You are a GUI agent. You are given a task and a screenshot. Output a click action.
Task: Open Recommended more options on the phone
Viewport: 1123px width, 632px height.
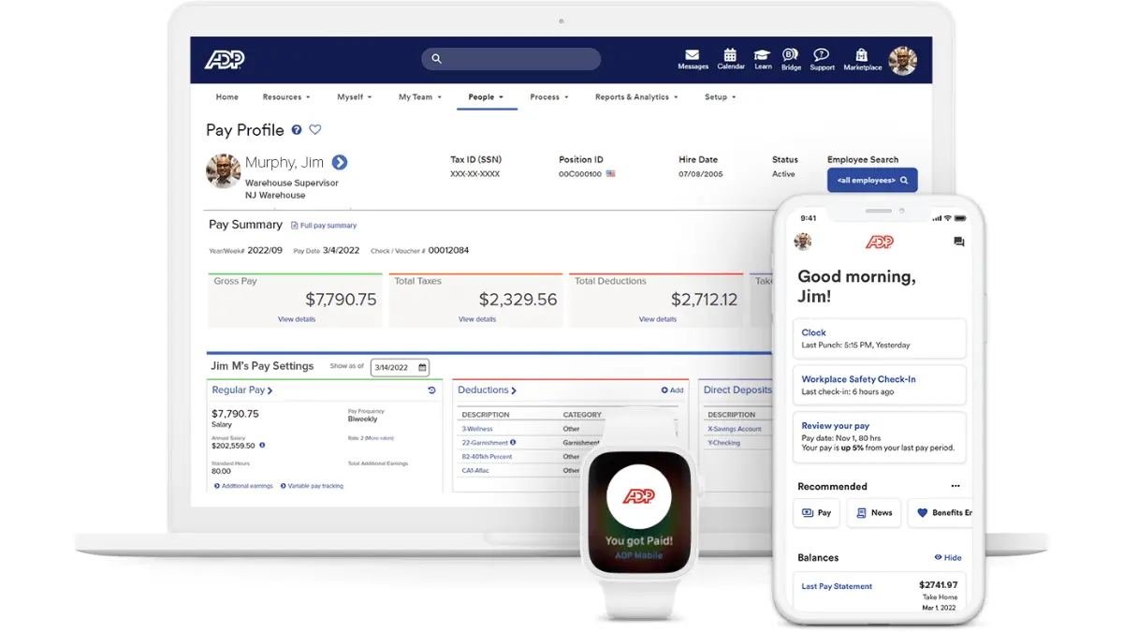[x=955, y=486]
